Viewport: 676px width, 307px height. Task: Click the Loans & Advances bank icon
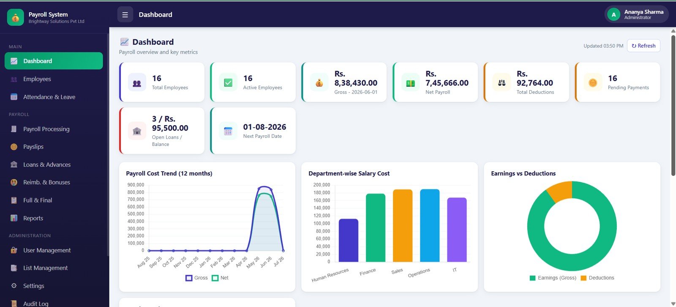coord(14,164)
